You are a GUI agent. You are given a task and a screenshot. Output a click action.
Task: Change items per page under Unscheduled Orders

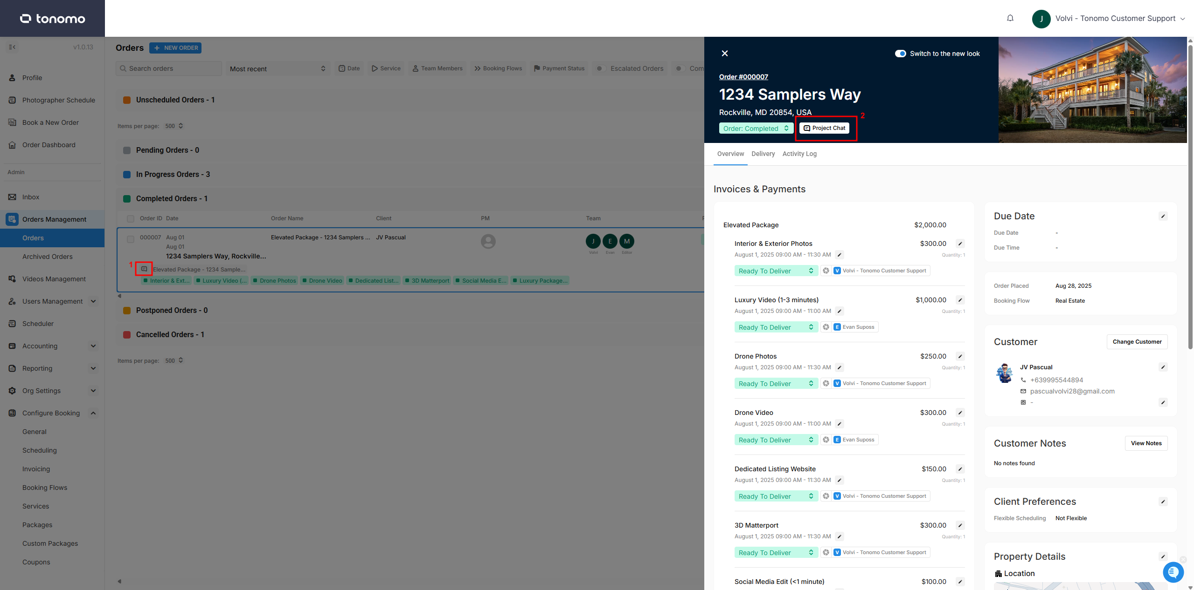[174, 126]
